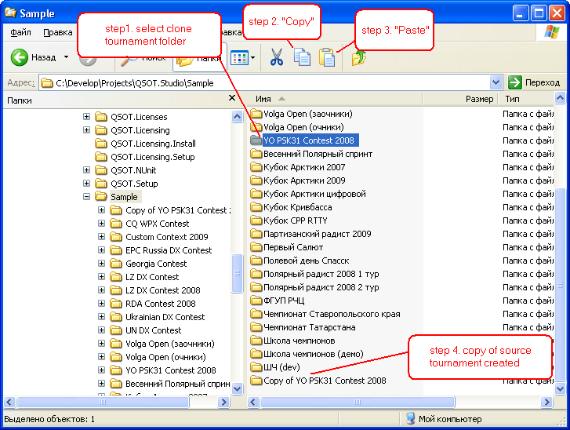Collapse the Sample folder in tree
This screenshot has width=570, height=430.
pos(87,197)
